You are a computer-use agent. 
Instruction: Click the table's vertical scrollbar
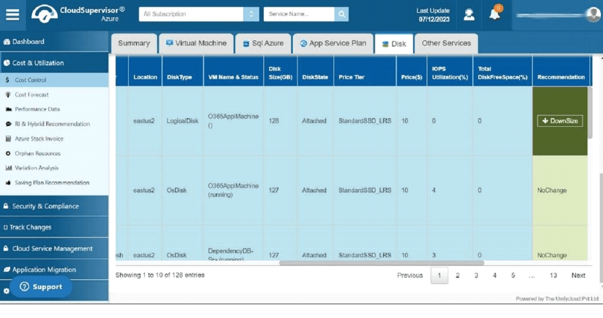tap(590, 112)
